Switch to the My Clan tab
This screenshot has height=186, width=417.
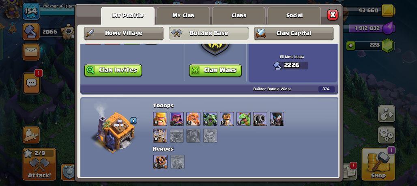point(183,16)
